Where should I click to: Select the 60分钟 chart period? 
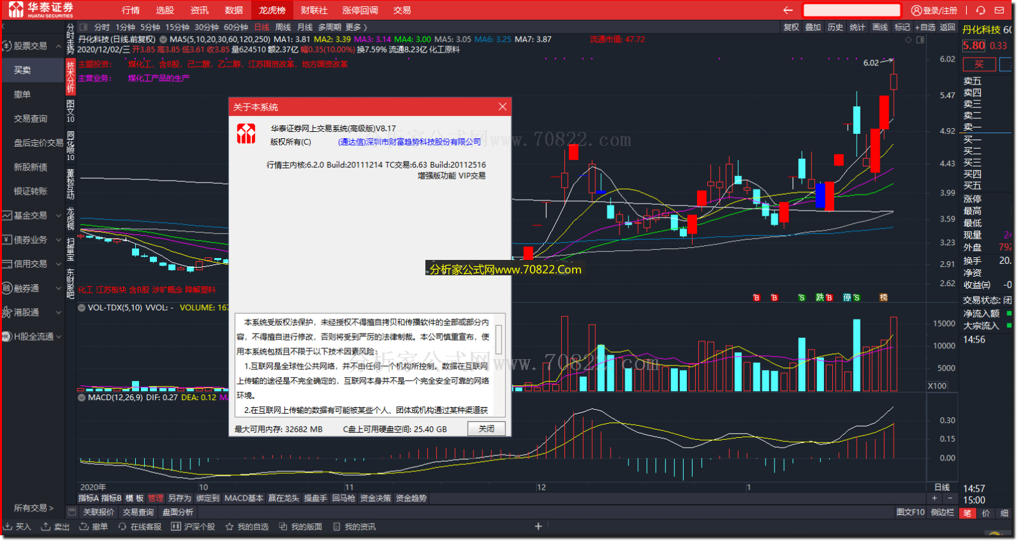coord(236,28)
